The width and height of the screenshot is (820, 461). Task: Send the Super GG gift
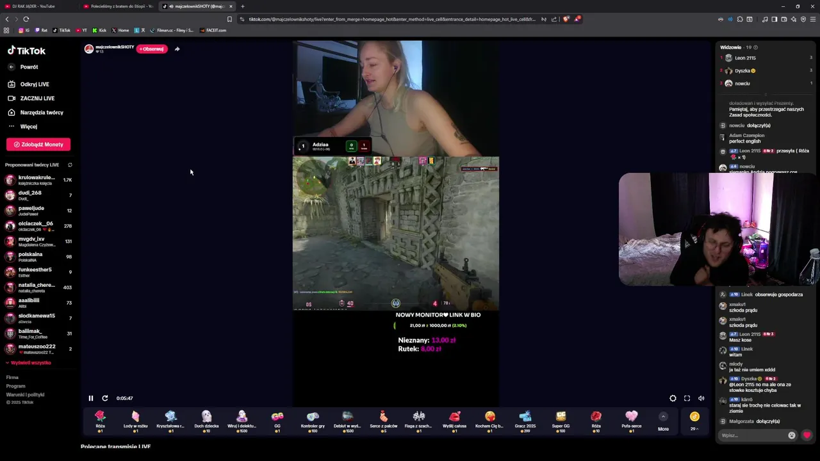pyautogui.click(x=561, y=421)
